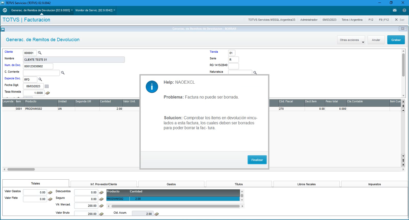Viewport: 409px width, 220px height.
Task: Click the money icon beside Valor Gastos
Action: tap(50, 192)
